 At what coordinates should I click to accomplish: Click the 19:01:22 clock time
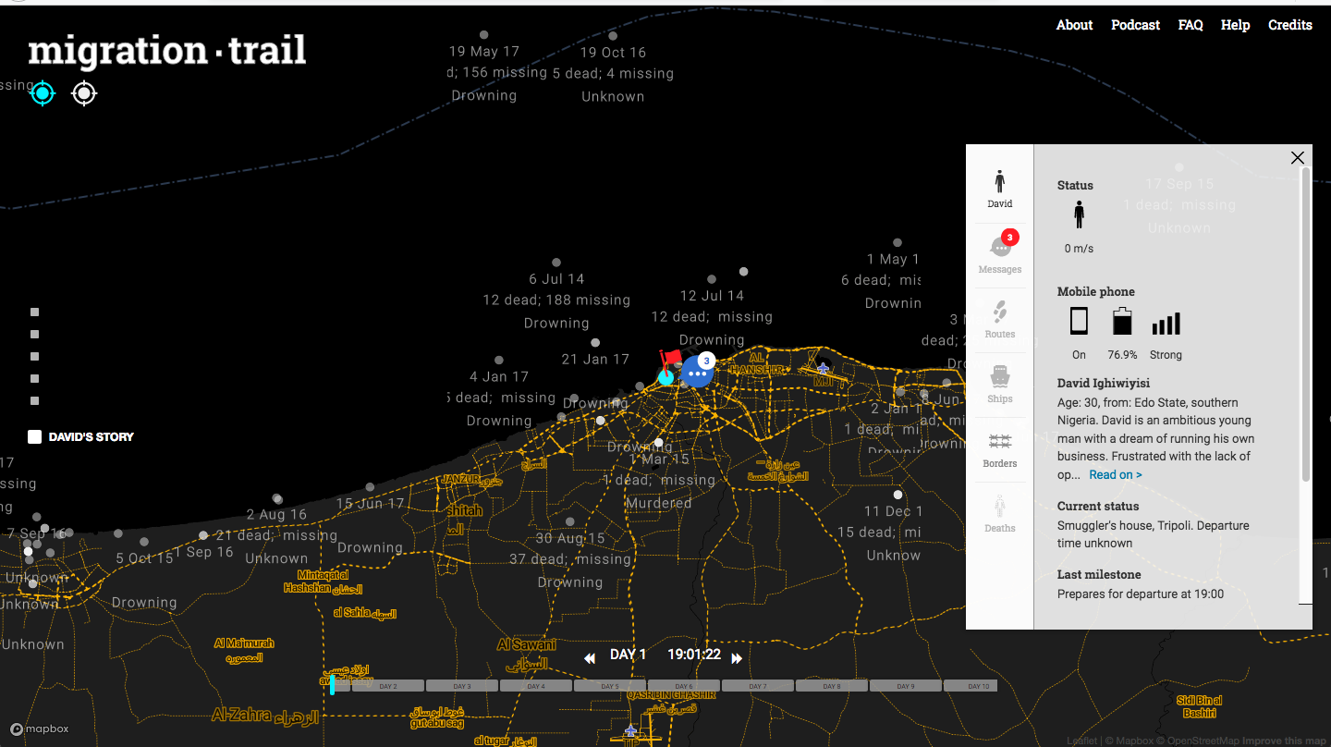click(x=694, y=654)
